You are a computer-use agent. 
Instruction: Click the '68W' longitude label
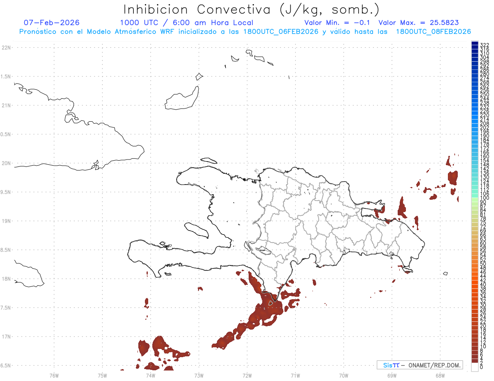pos(440,375)
